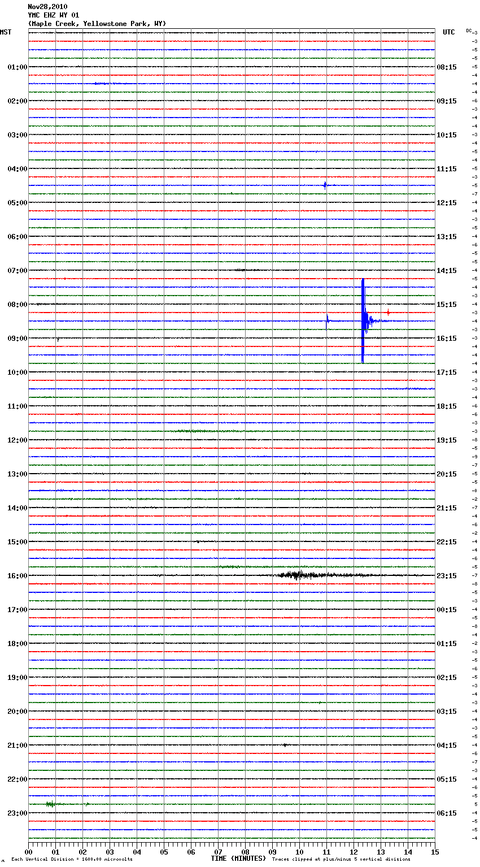This screenshot has width=480, height=867.
Task: Select the 01:00 MST time label
Action: pos(18,67)
